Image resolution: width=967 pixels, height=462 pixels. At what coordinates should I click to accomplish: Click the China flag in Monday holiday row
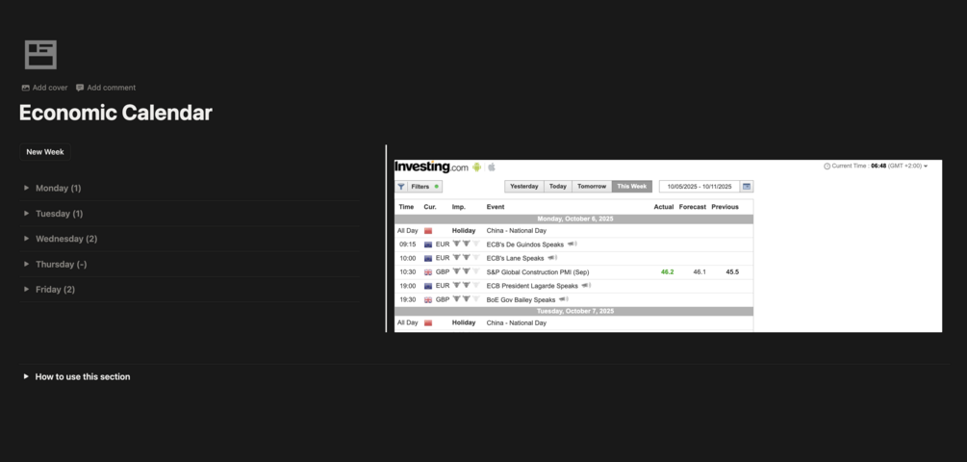point(428,231)
